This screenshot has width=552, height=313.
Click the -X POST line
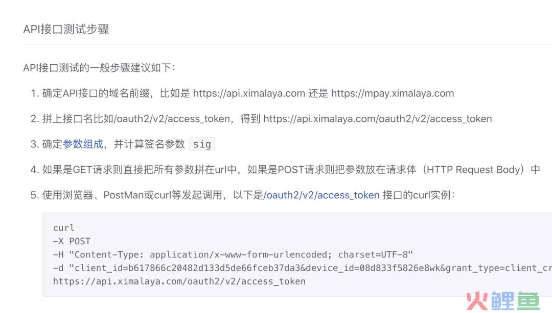pyautogui.click(x=72, y=241)
